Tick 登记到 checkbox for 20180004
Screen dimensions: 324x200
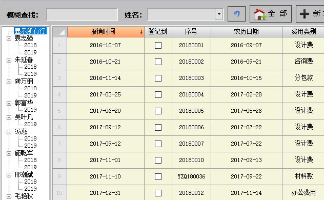tap(158, 94)
